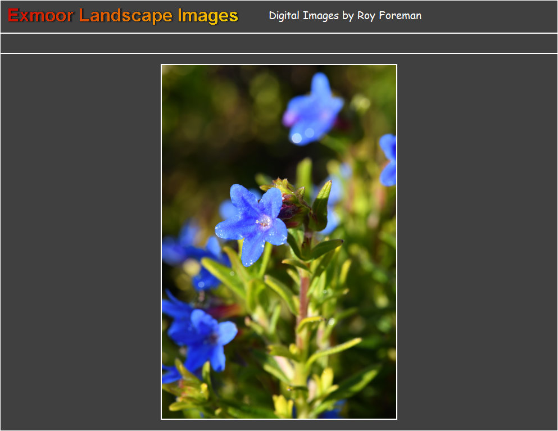
Task: Click the word Exmoor in the red heading
Action: tap(40, 16)
